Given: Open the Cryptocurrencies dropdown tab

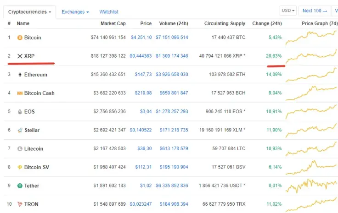Looking at the screenshot, I should pos(29,12).
